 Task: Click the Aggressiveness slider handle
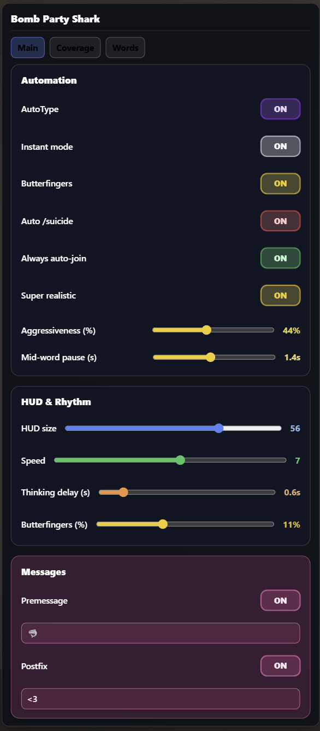tap(206, 330)
